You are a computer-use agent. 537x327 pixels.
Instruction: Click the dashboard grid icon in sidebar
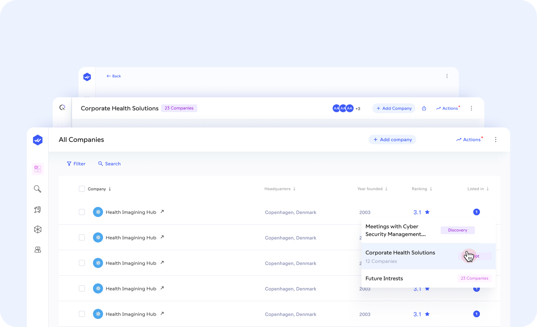pos(38,169)
